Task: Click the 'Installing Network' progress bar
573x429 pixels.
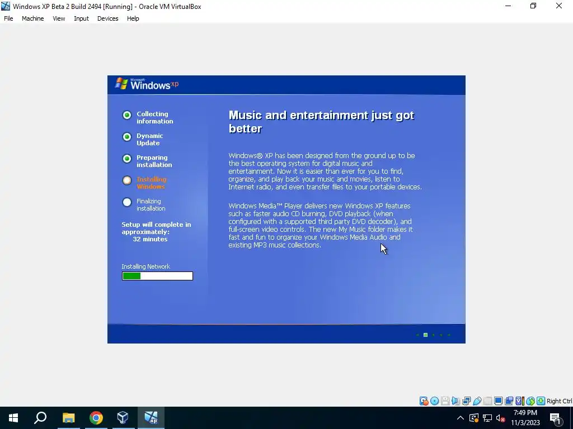Action: point(157,276)
